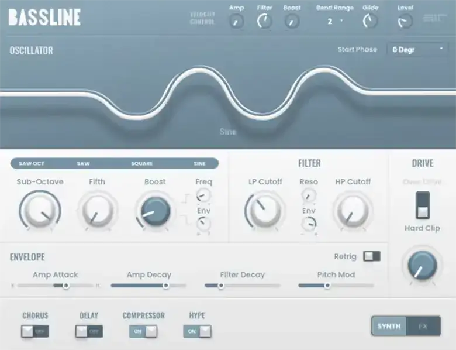Image resolution: width=456 pixels, height=350 pixels.
Task: Click the Reso knob
Action: 309,195
